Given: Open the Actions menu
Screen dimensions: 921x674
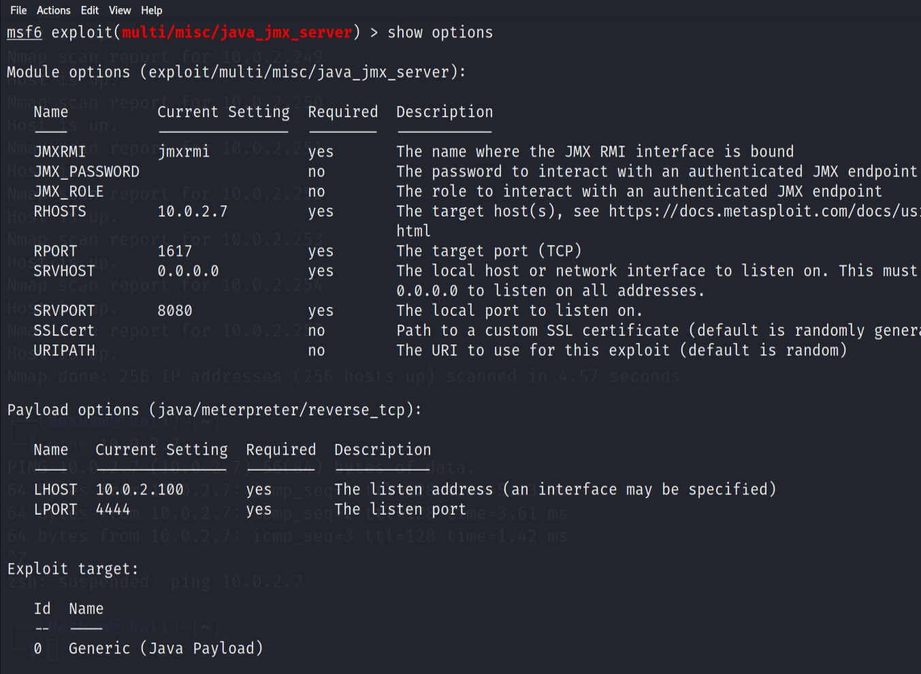Looking at the screenshot, I should pyautogui.click(x=54, y=10).
